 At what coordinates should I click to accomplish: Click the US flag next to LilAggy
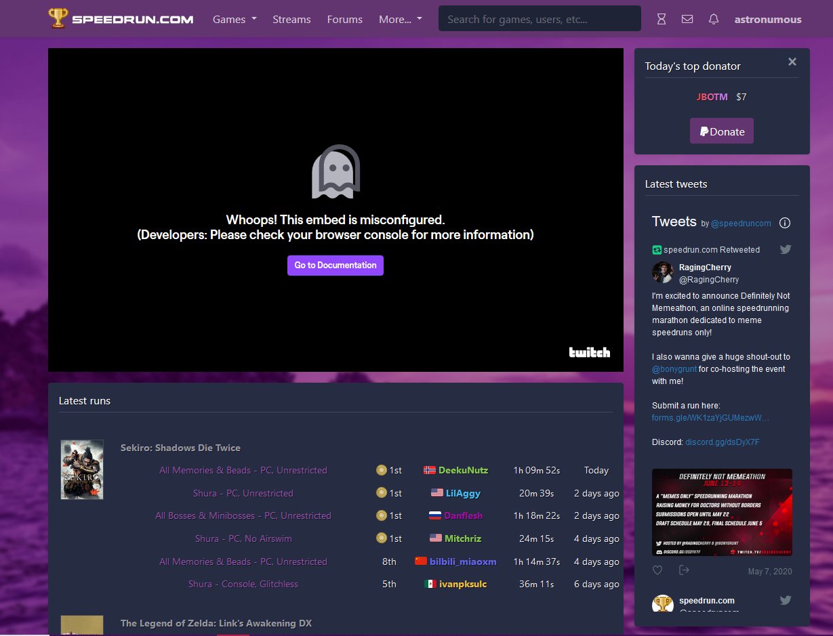point(436,493)
